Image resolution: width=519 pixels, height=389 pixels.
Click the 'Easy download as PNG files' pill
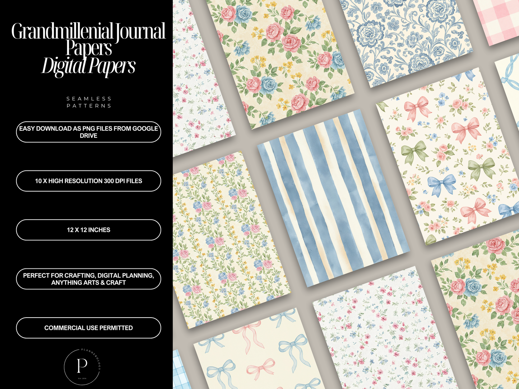88,132
